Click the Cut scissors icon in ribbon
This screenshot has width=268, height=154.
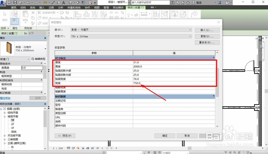[x=33, y=13]
